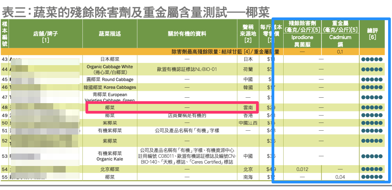Screen dimensions: 392x190
Task: Click the 0.04 cadmium value
Action: (x=340, y=177)
